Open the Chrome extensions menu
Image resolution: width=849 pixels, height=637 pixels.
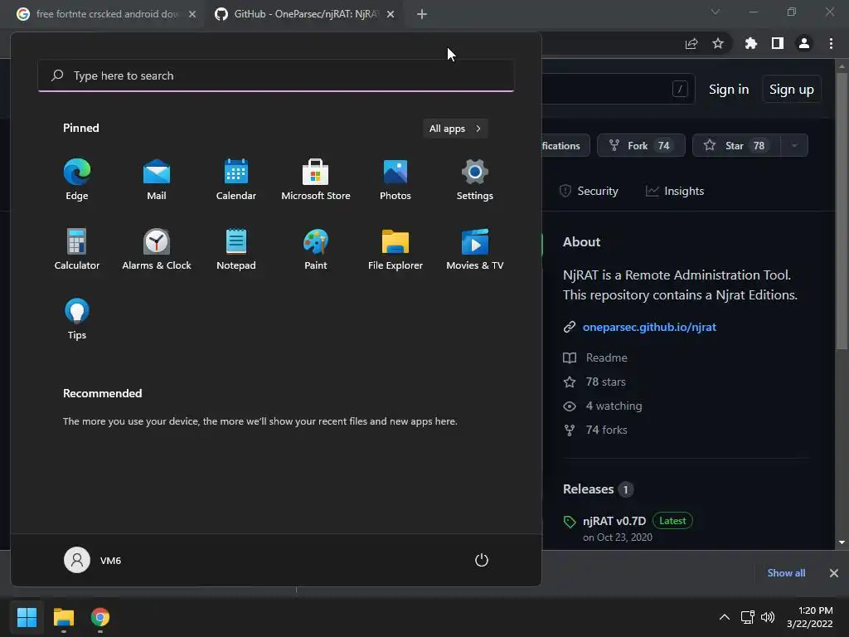[751, 44]
